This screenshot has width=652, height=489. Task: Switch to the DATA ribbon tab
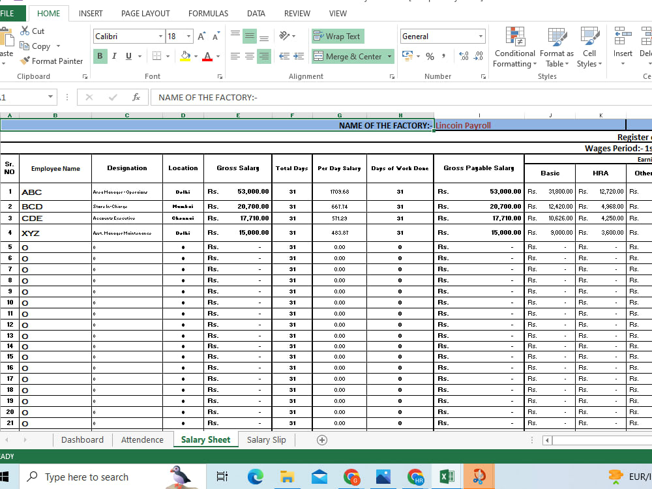[256, 13]
